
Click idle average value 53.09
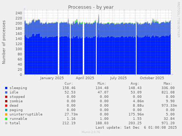[136, 92]
